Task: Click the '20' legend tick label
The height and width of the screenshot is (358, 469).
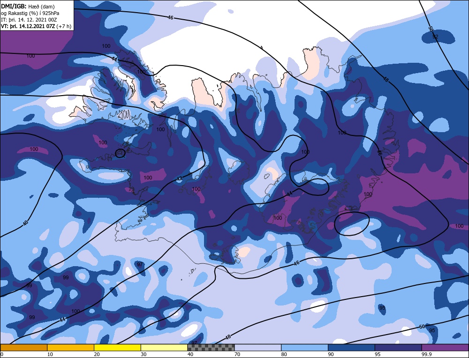Action: 97,354
